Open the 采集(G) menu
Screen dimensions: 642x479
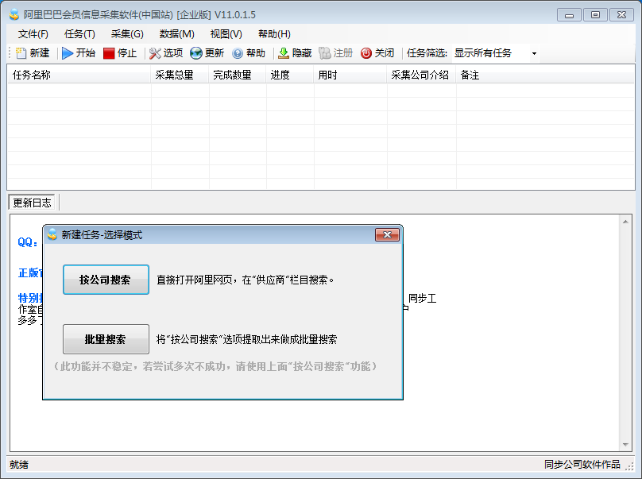click(x=127, y=34)
